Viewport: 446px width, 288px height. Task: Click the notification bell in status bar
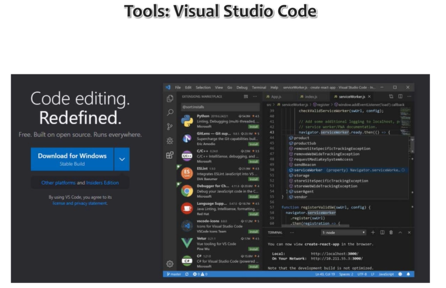pos(408,274)
